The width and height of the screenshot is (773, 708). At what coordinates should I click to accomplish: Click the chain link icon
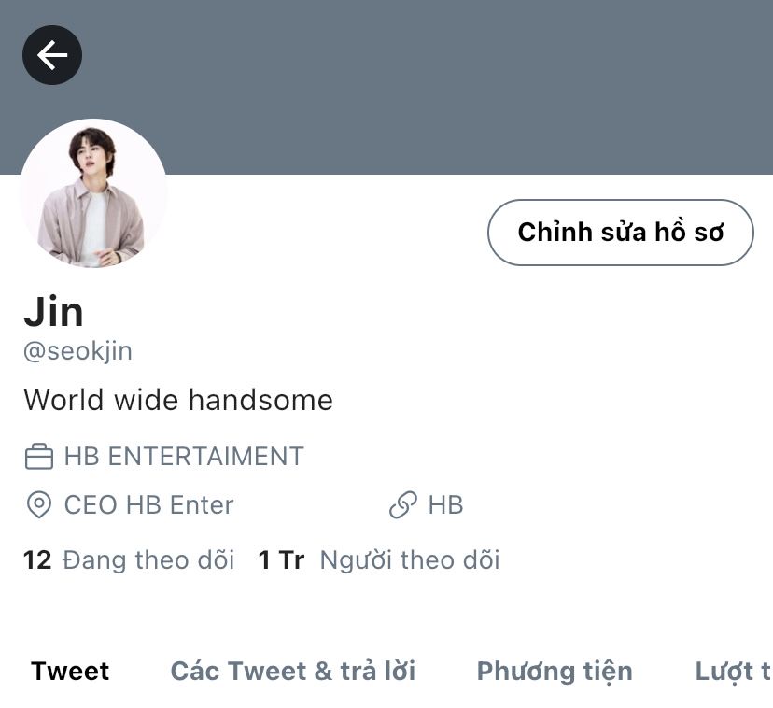(403, 504)
